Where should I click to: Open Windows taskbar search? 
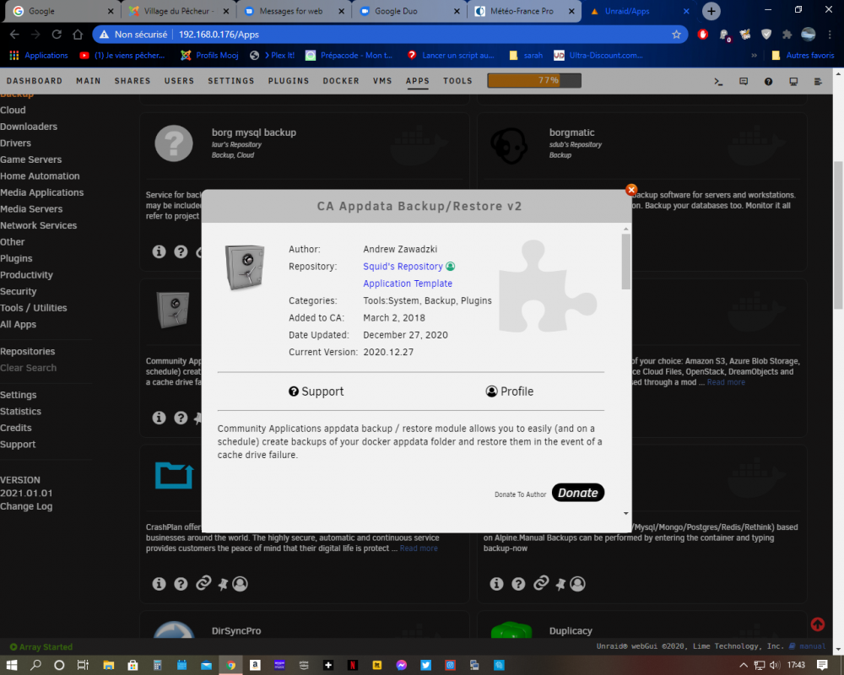35,666
